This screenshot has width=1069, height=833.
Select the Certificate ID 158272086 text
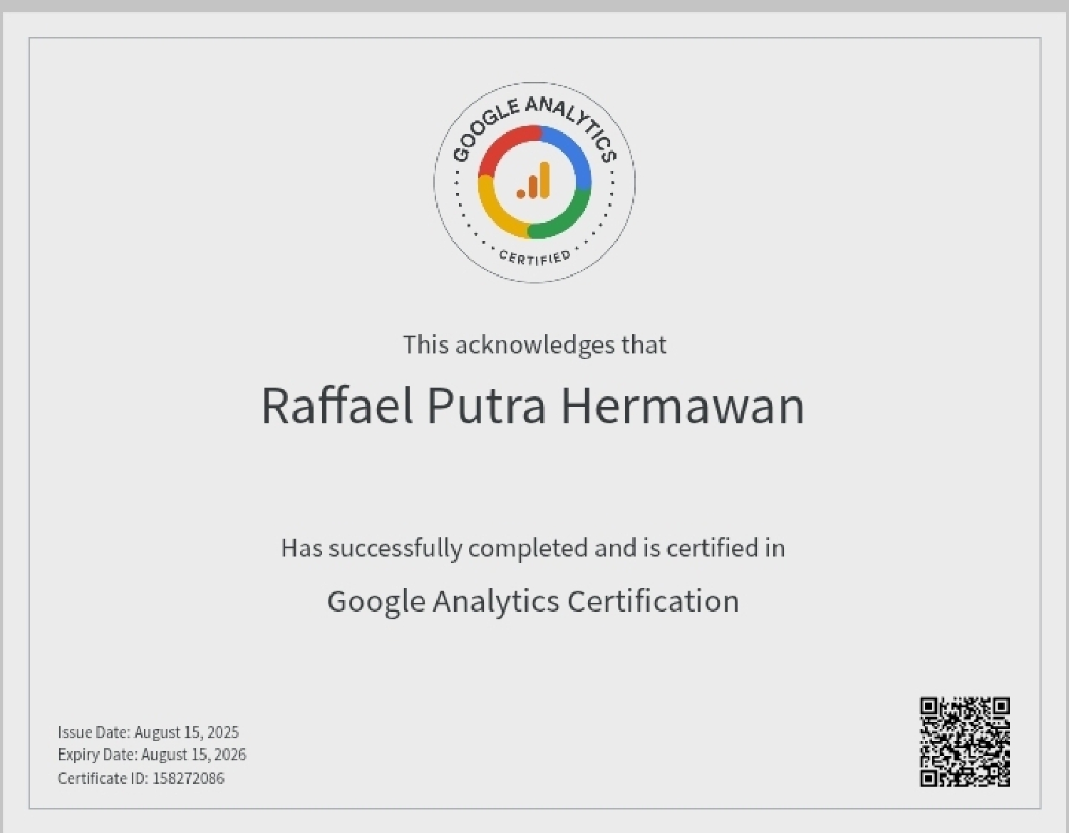click(141, 778)
